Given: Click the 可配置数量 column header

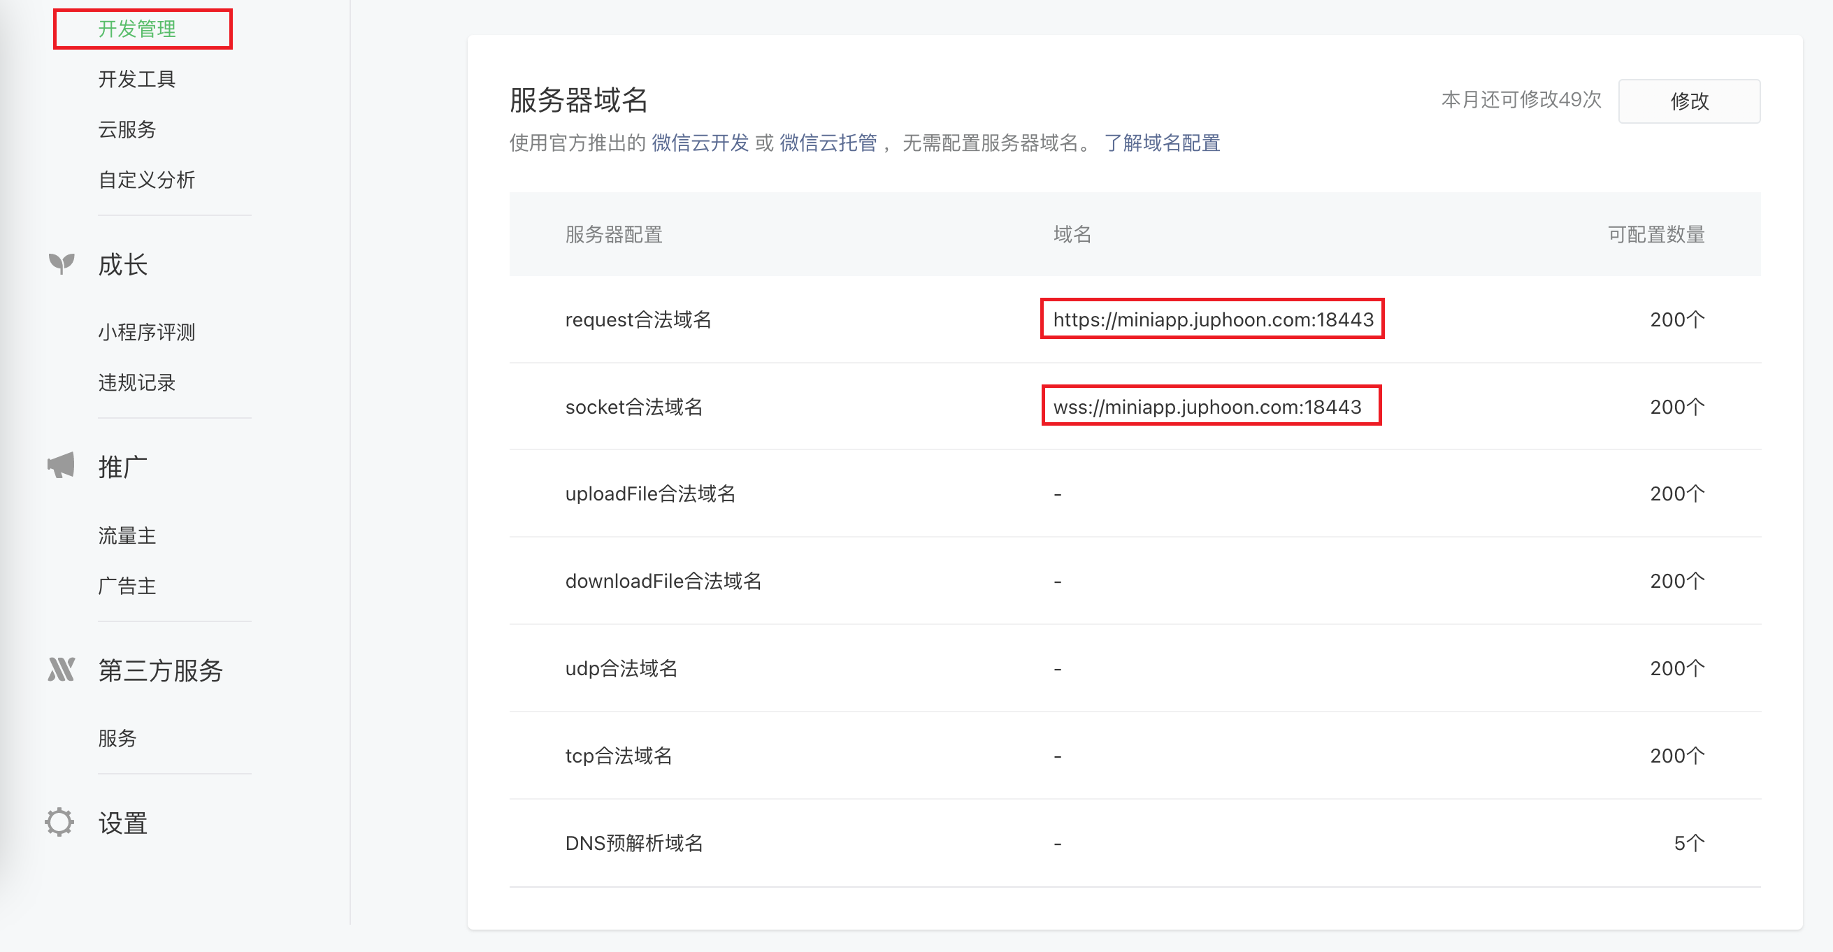Looking at the screenshot, I should pyautogui.click(x=1656, y=234).
